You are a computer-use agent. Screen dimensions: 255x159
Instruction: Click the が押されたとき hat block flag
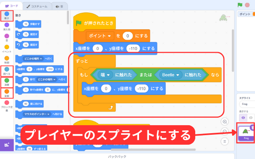(79, 23)
